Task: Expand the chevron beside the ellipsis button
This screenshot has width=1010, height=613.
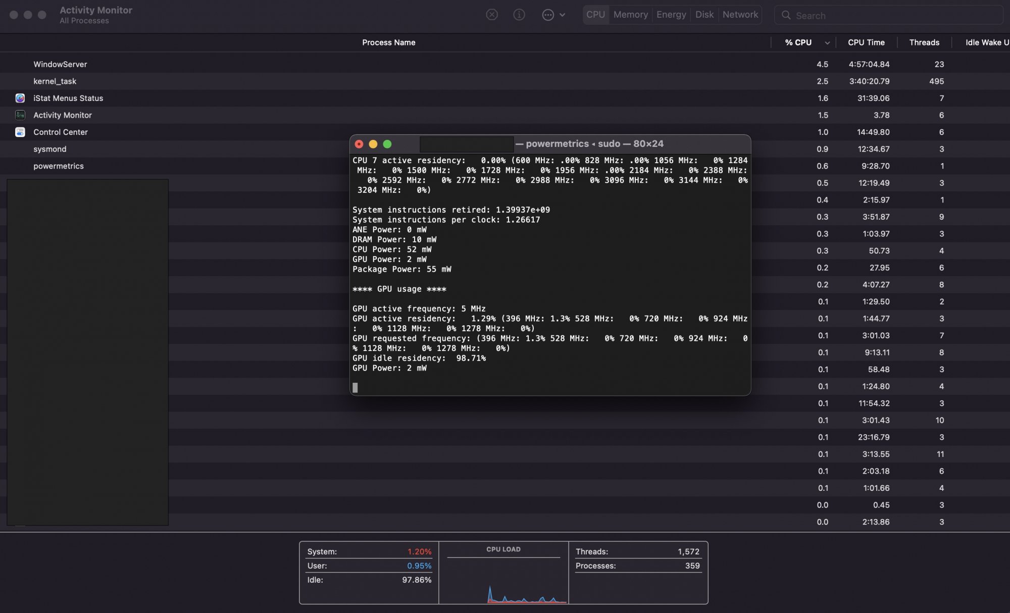Action: (x=563, y=15)
